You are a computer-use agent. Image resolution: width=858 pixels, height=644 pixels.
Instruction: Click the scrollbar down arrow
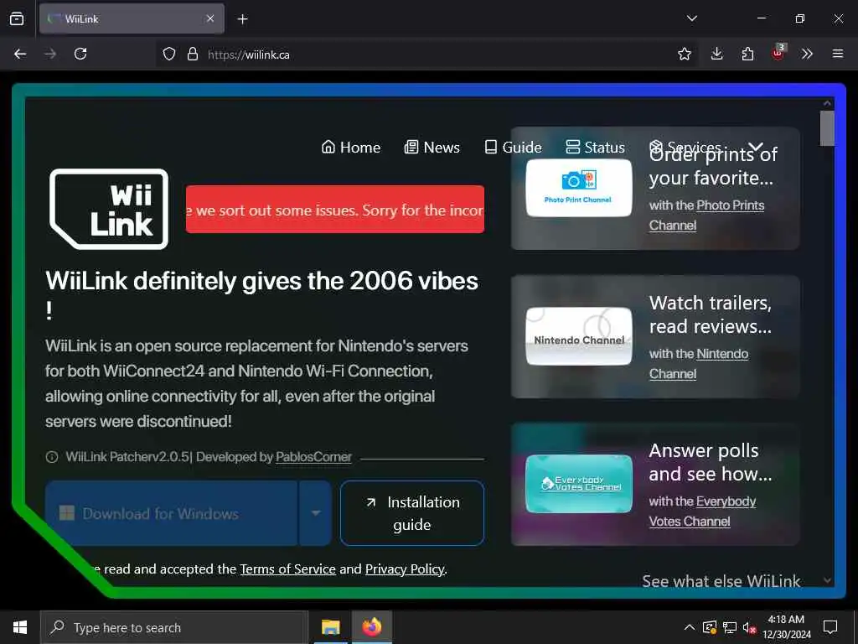[827, 580]
